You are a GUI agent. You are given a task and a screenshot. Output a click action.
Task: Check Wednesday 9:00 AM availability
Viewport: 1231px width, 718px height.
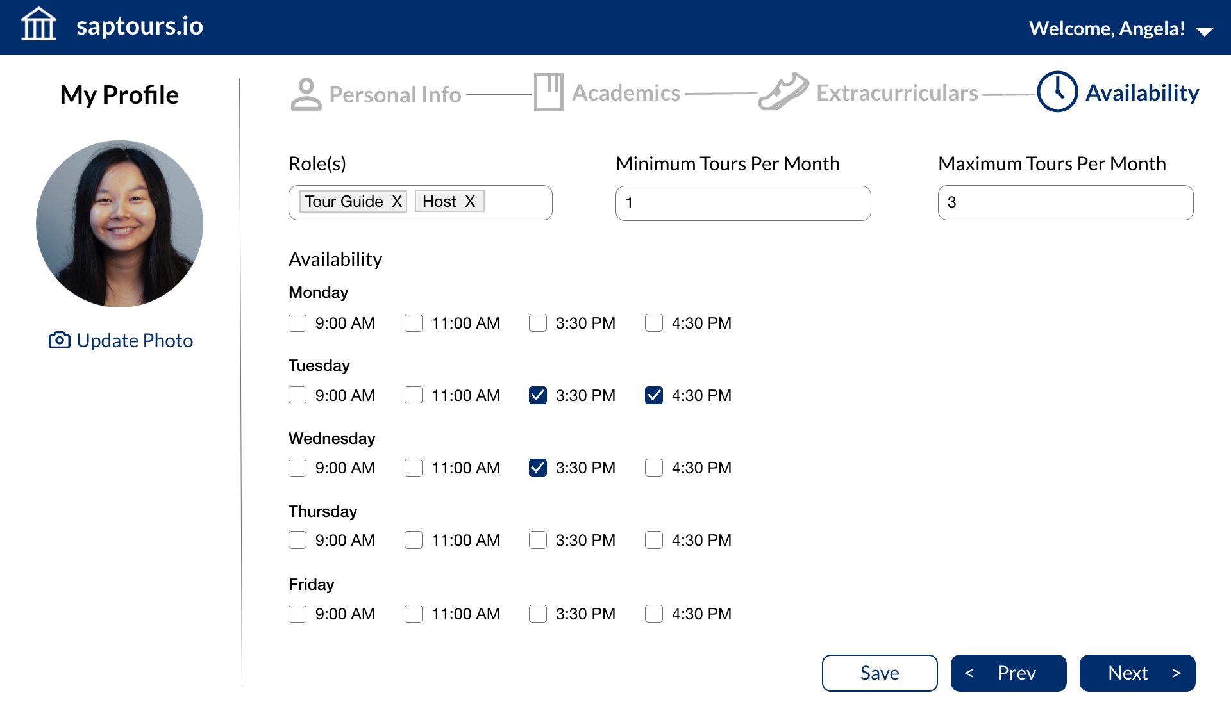[x=297, y=468]
